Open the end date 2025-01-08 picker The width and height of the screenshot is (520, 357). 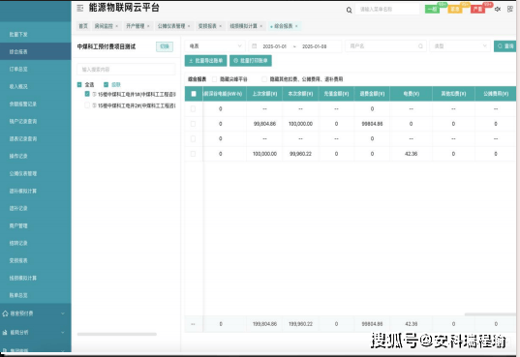[314, 46]
